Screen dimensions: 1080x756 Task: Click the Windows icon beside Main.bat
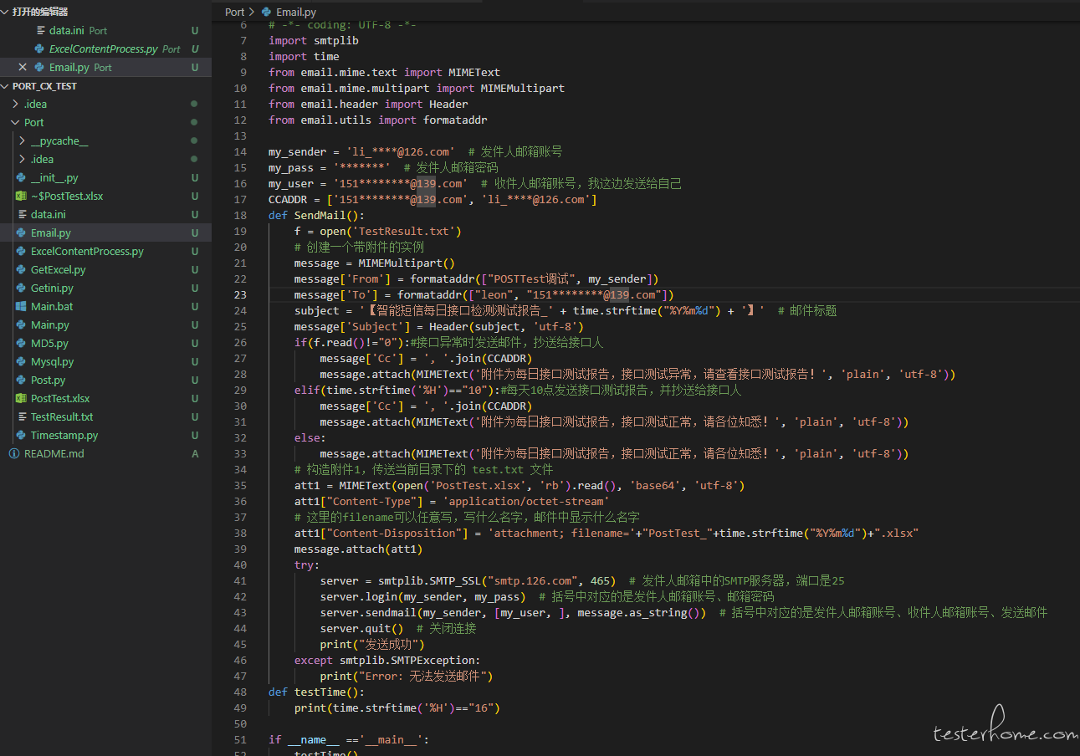(21, 307)
